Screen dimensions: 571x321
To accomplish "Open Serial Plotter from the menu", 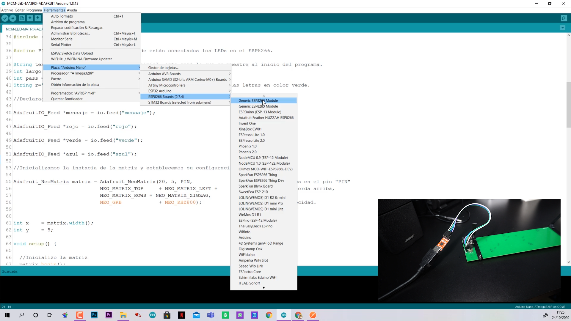I will pos(92,45).
